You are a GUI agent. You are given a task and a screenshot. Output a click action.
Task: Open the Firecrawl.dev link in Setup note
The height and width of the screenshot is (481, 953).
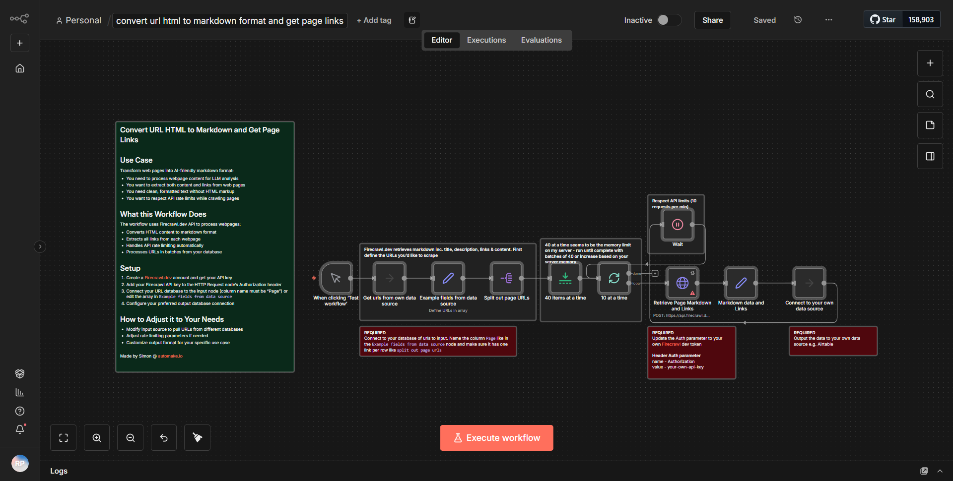coord(158,278)
